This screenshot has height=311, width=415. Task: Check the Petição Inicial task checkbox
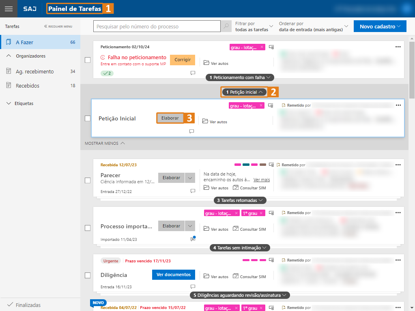click(x=88, y=118)
